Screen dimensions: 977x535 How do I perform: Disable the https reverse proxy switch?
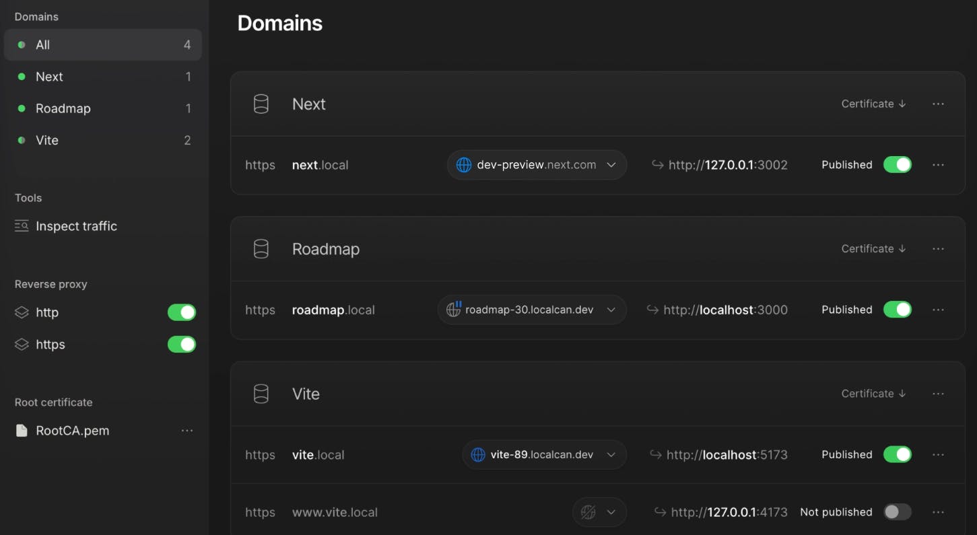click(182, 345)
